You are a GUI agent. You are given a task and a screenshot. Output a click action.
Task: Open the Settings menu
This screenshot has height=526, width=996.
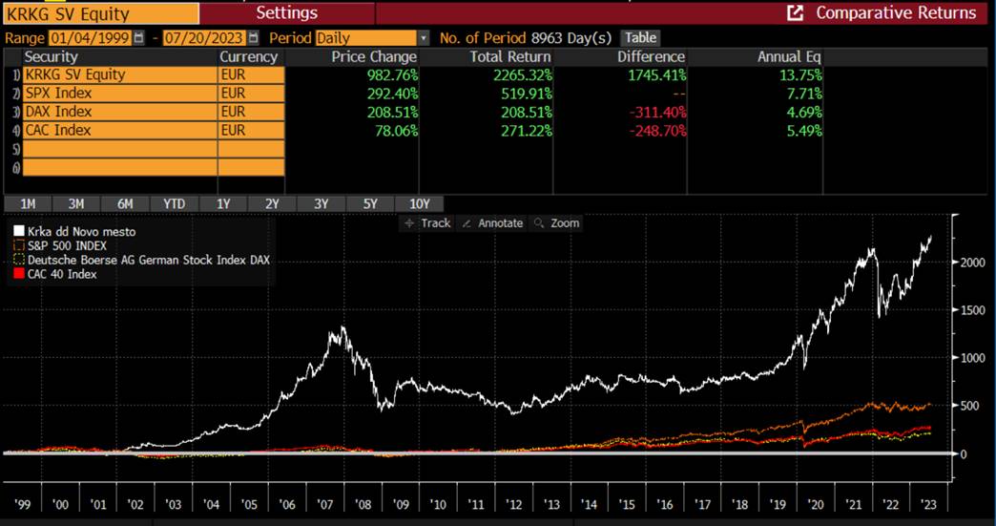[x=286, y=13]
